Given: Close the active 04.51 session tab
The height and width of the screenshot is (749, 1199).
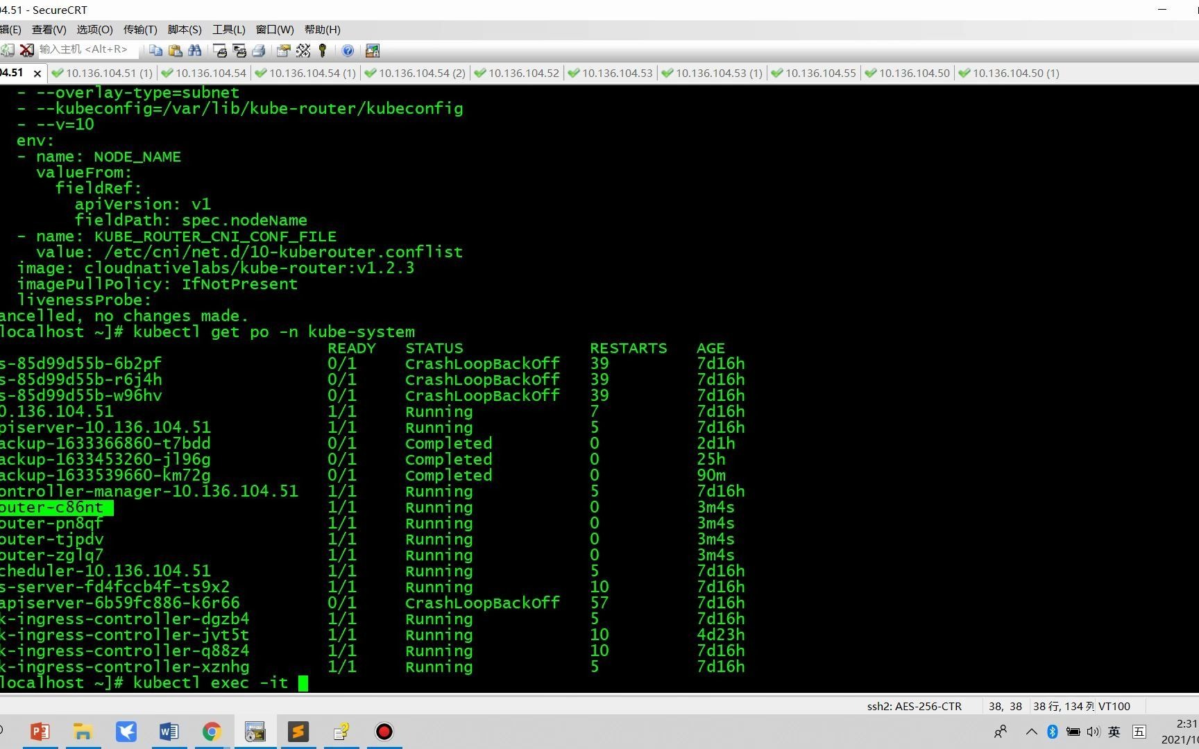Looking at the screenshot, I should point(37,73).
